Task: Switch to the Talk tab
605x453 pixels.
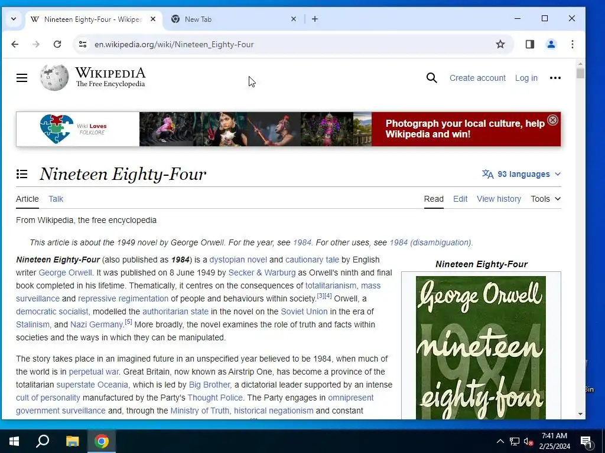Action: [x=56, y=199]
